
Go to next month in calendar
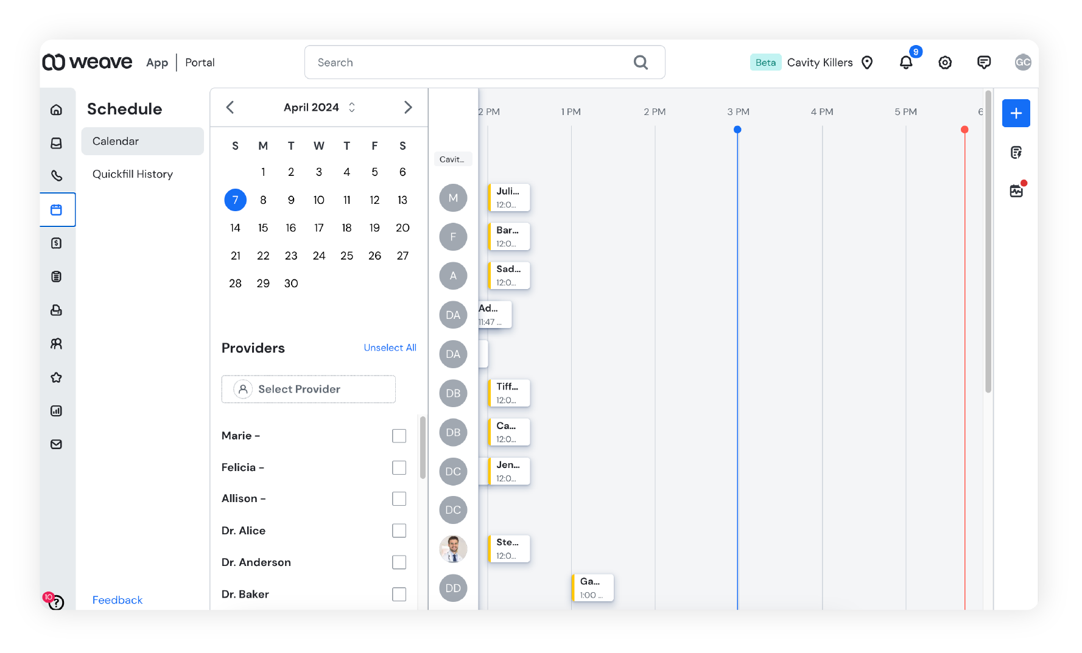coord(408,108)
